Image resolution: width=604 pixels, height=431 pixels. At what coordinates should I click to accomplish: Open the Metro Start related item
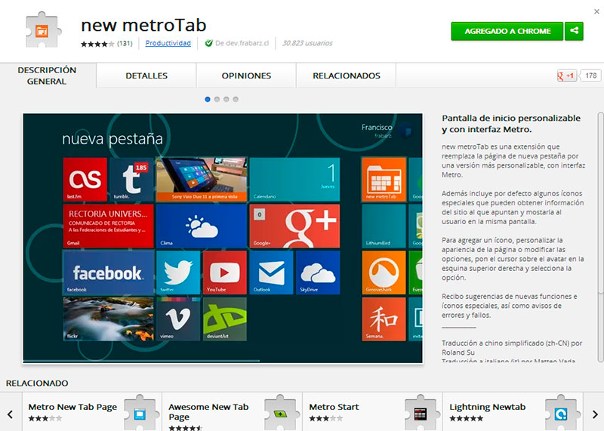tap(372, 412)
